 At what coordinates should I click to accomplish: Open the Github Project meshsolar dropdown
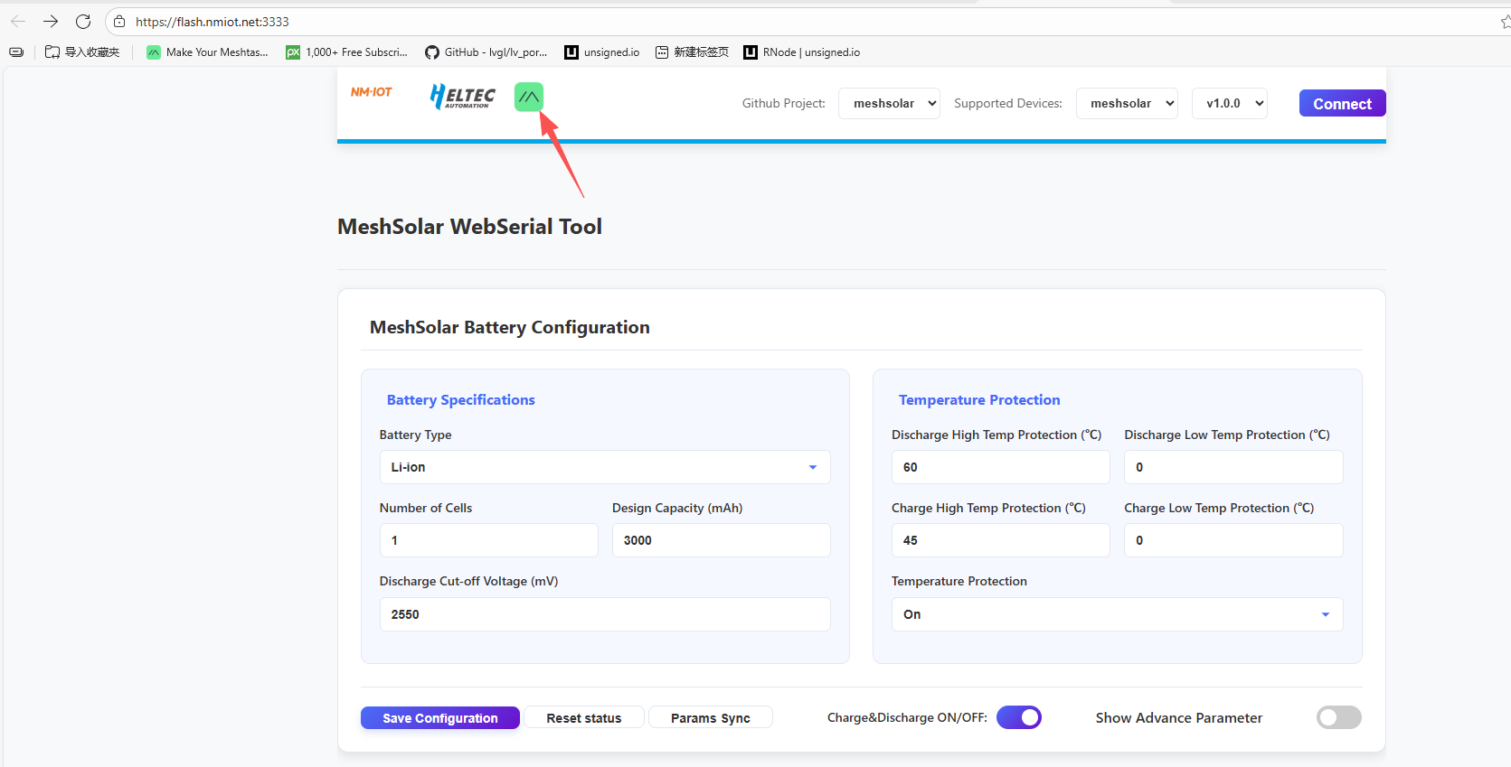(889, 104)
